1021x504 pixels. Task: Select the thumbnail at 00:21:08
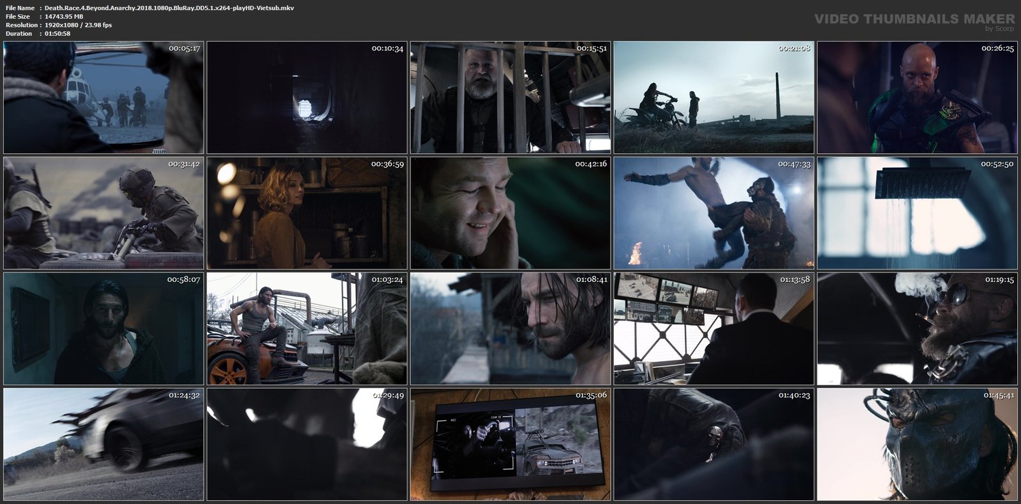pyautogui.click(x=714, y=98)
